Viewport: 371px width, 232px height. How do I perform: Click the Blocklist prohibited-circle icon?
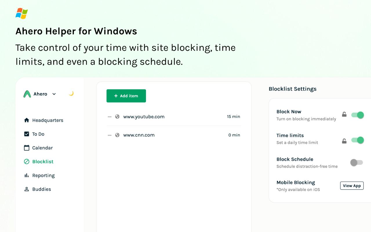tap(27, 162)
